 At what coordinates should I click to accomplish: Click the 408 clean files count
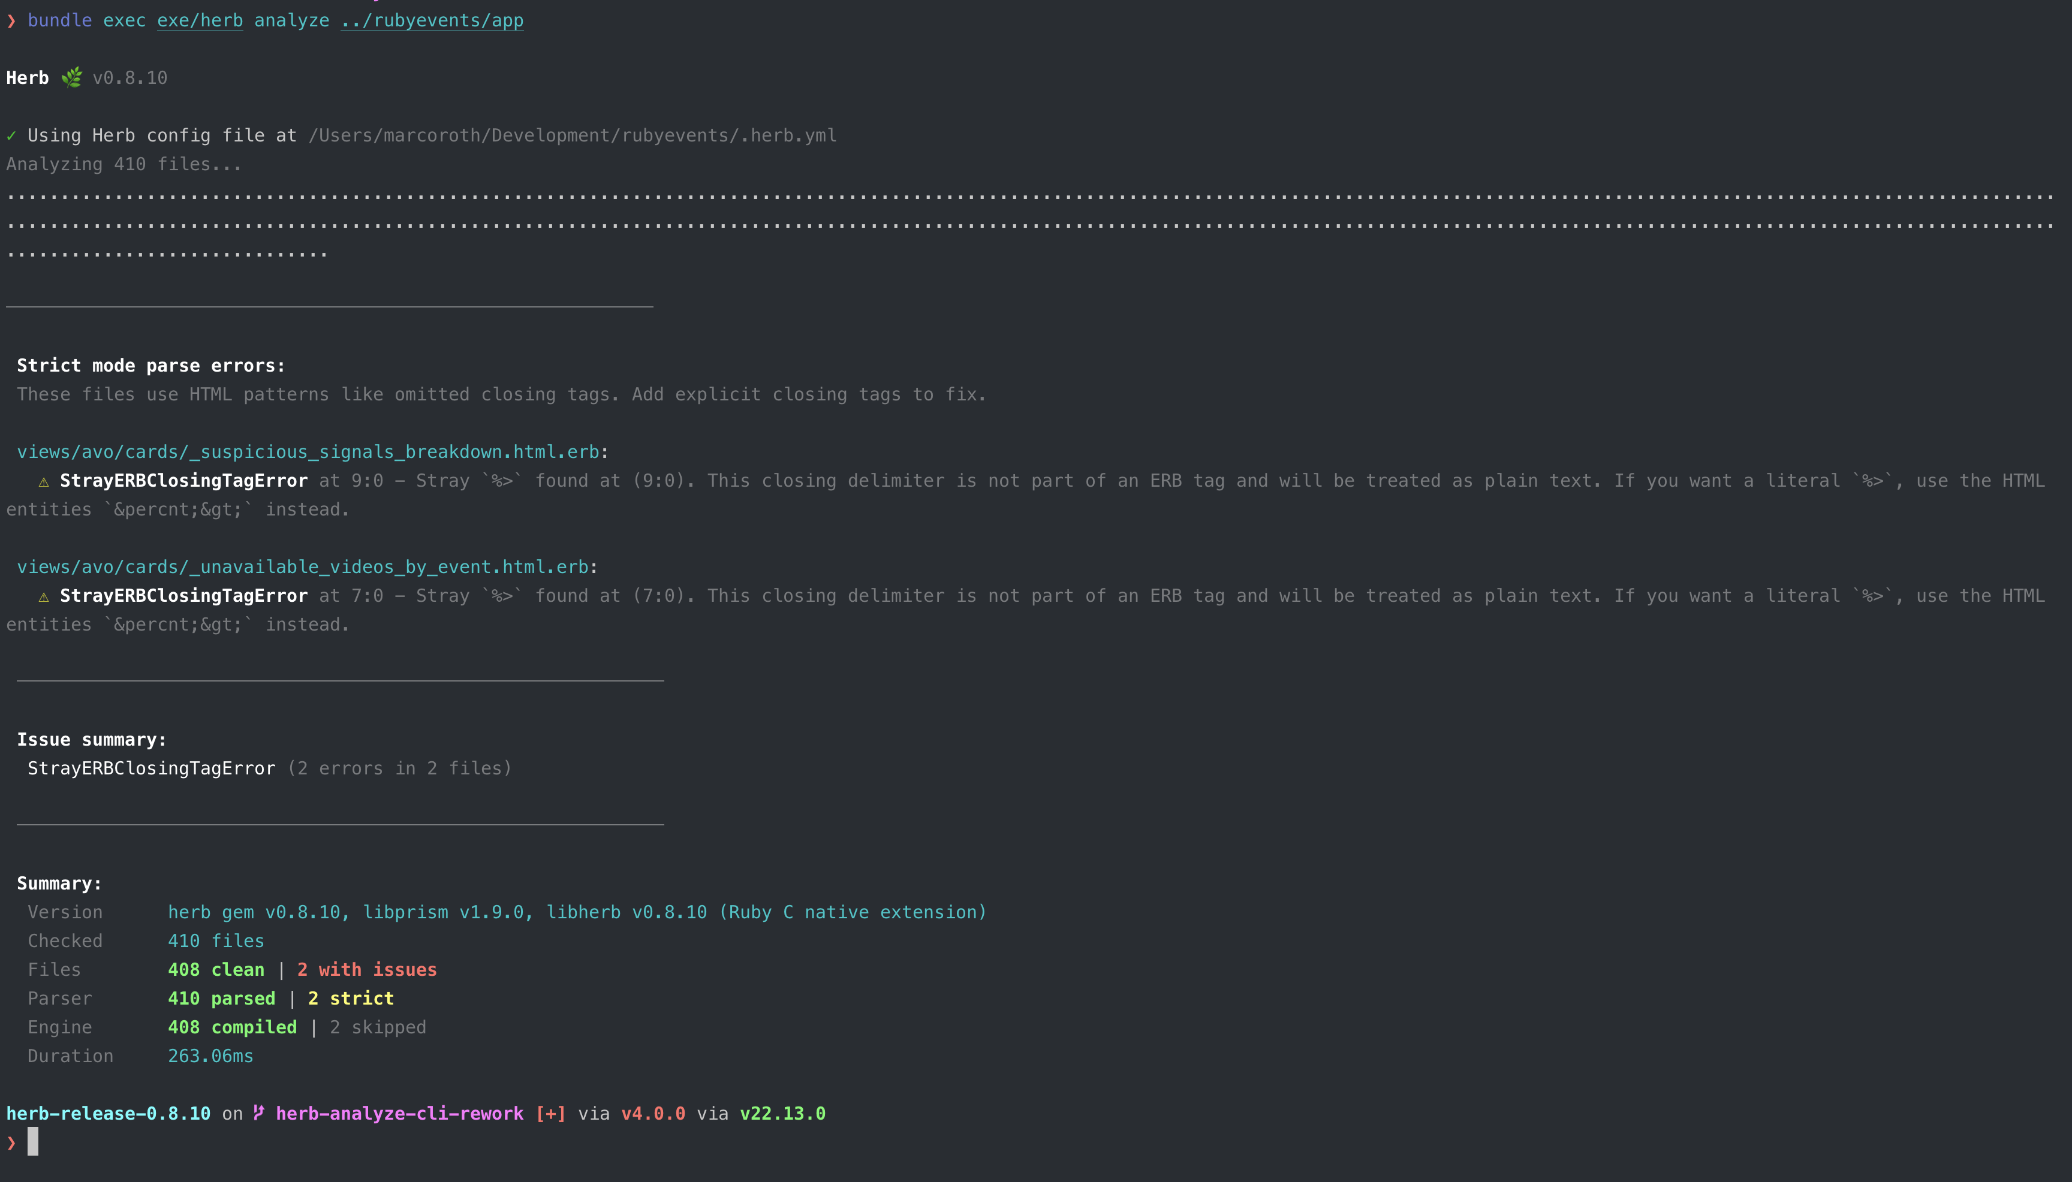point(215,969)
